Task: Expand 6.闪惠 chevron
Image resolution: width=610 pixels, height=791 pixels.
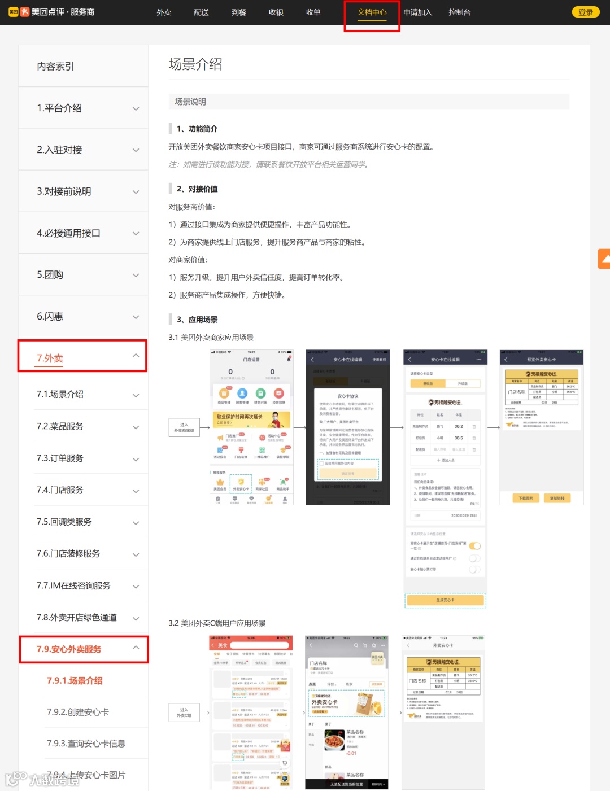Action: 136,317
